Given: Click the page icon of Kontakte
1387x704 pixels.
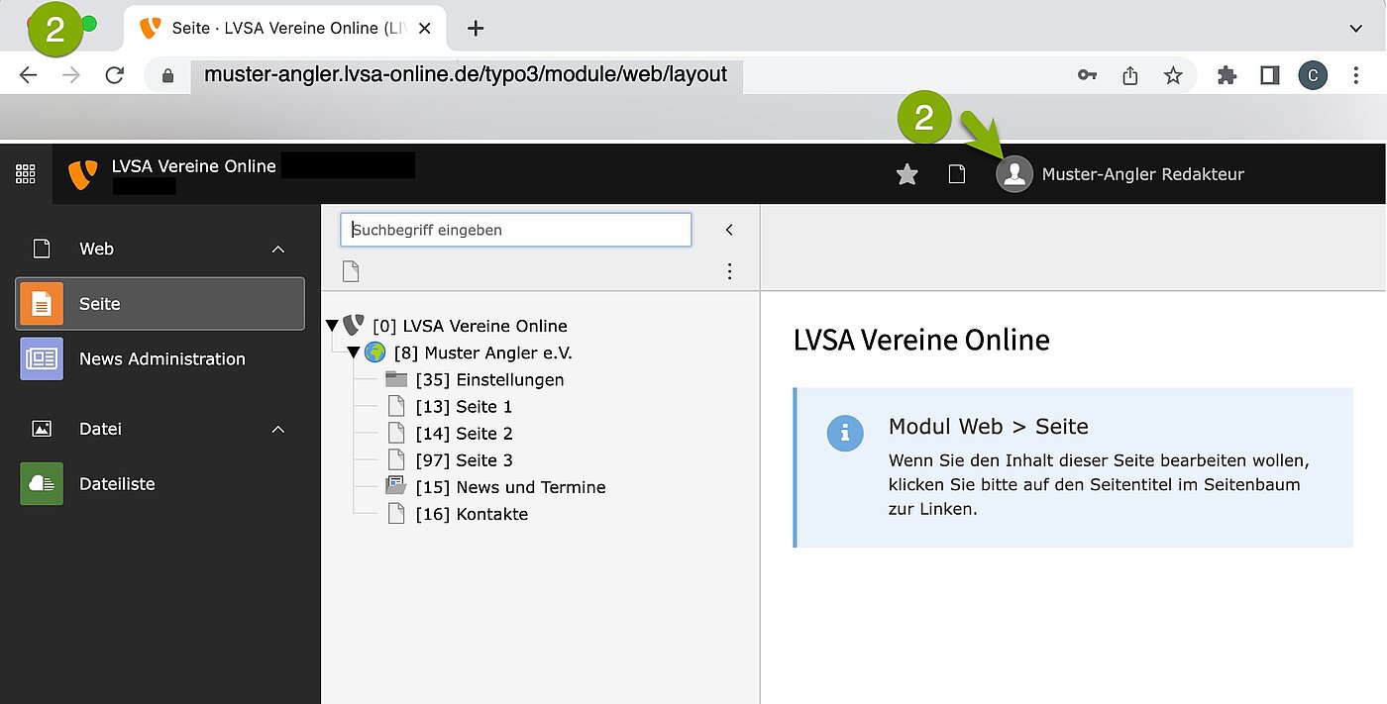Looking at the screenshot, I should click(x=396, y=513).
